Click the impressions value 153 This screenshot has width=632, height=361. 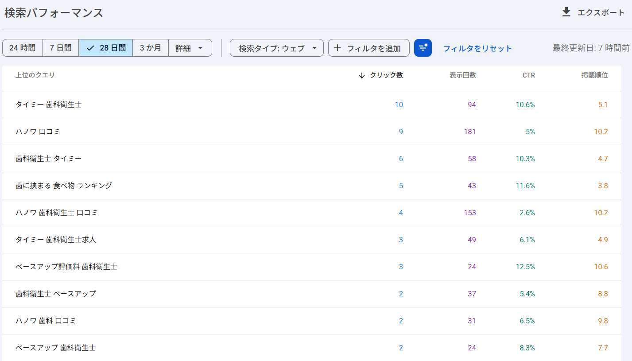[x=470, y=213]
